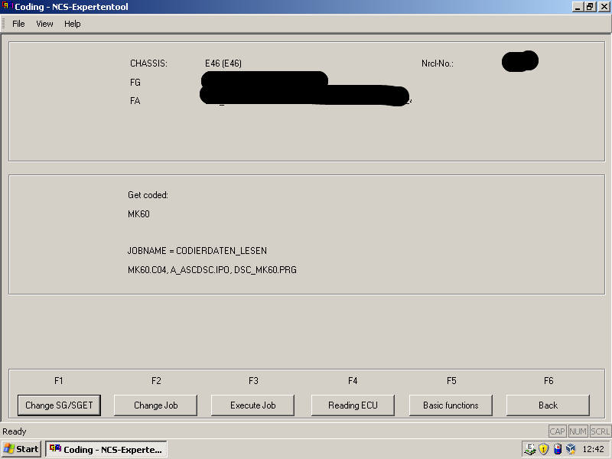Open Basic functions

pos(451,405)
